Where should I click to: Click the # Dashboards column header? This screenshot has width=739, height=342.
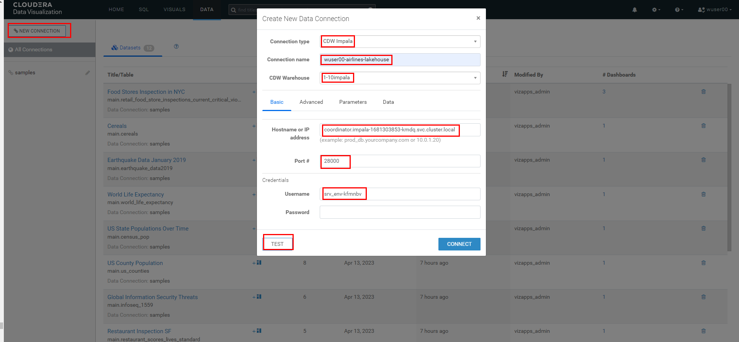coord(619,75)
